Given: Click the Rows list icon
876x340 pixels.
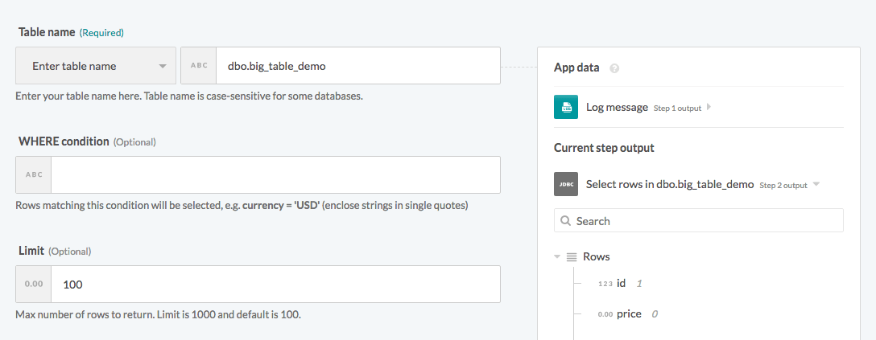Looking at the screenshot, I should click(x=572, y=257).
